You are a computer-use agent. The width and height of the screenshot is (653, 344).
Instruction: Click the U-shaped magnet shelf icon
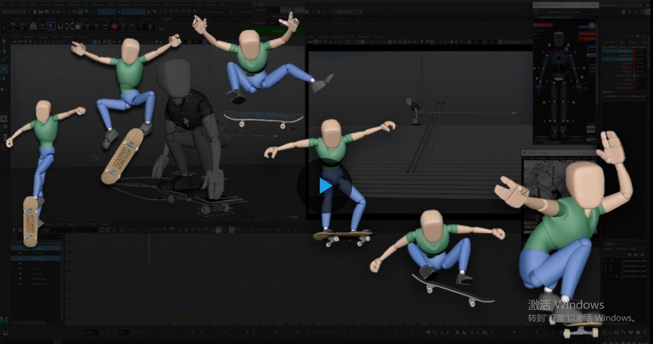tap(60, 26)
